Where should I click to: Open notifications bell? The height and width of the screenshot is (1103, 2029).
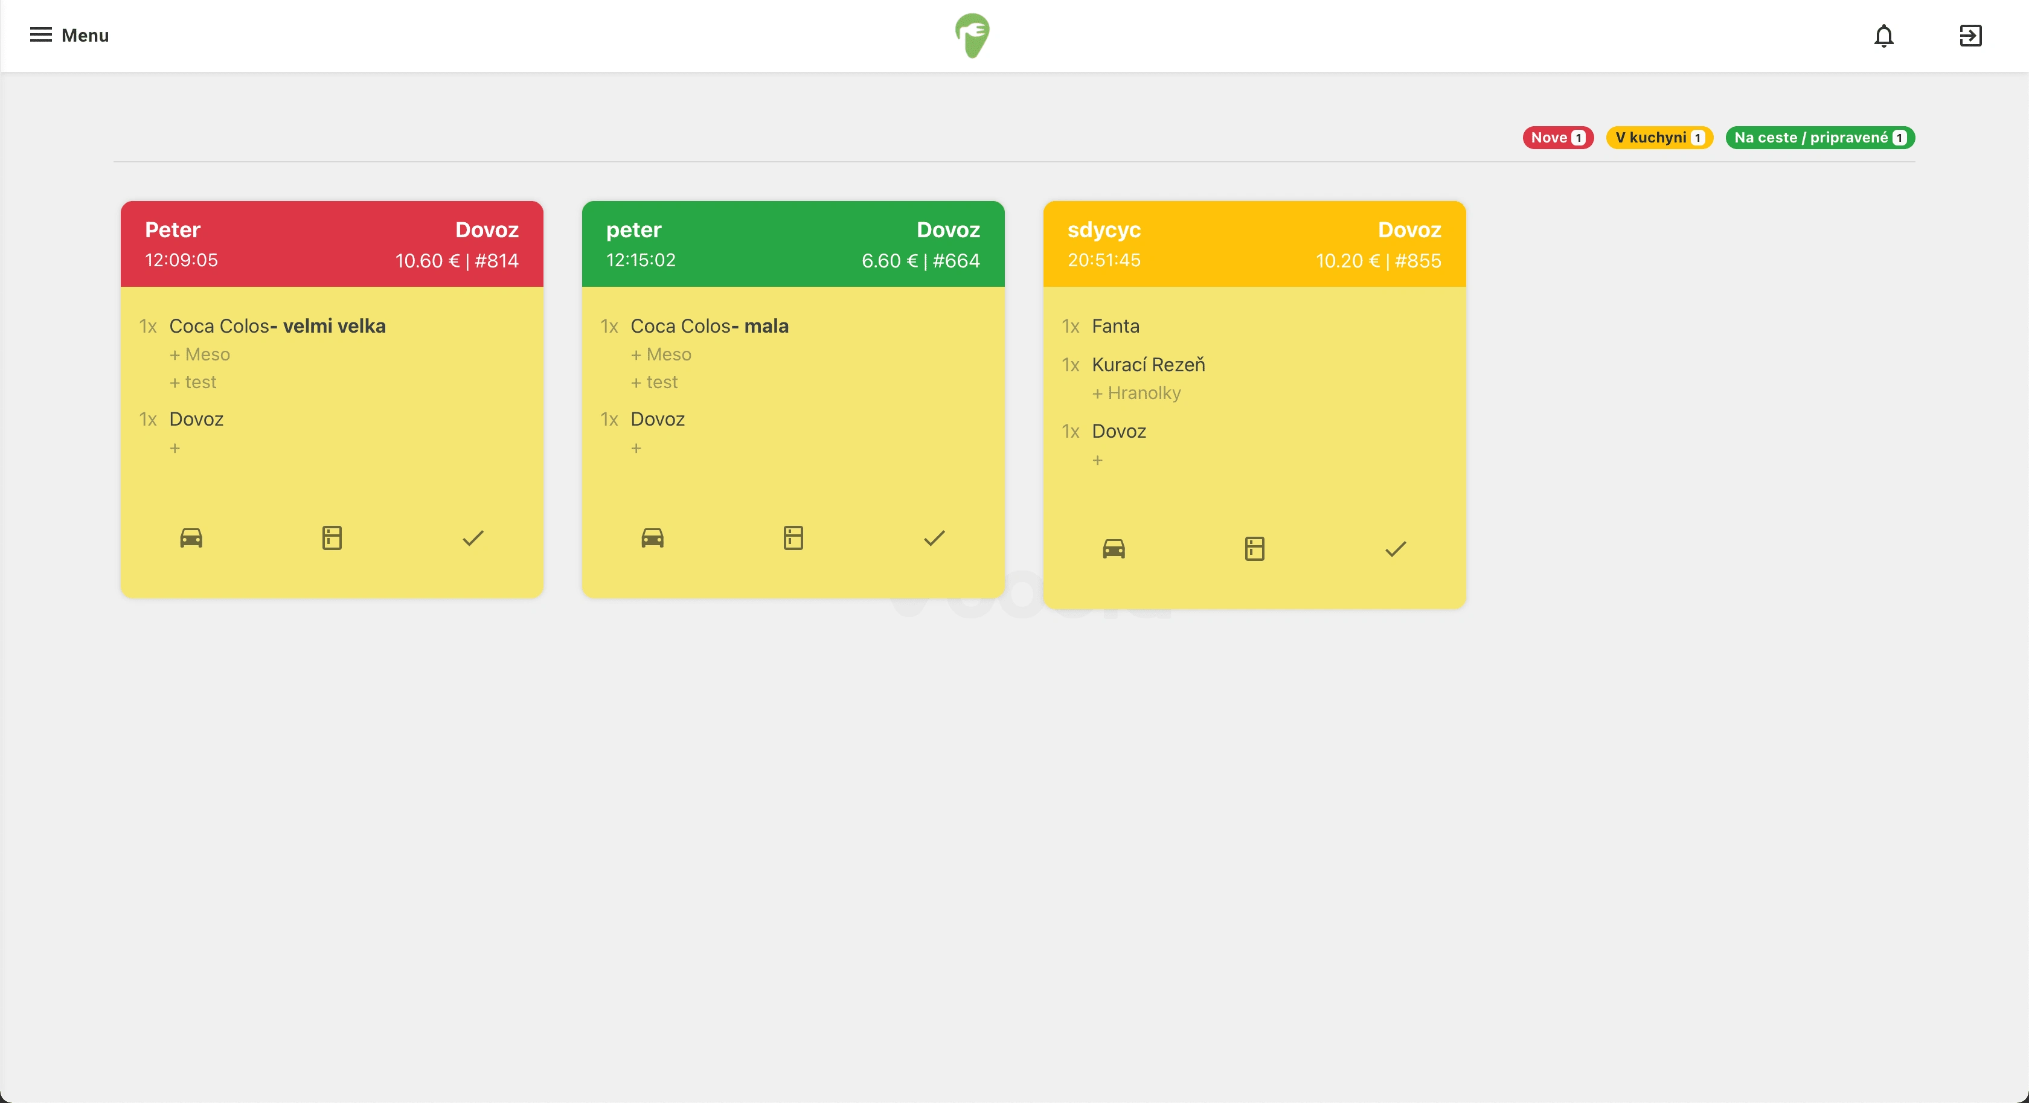click(x=1883, y=36)
